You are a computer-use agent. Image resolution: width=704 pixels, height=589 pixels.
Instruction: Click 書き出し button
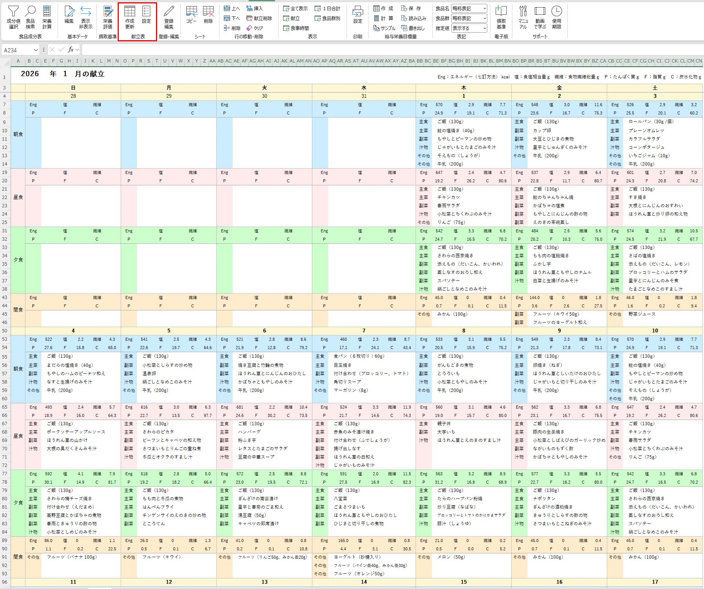point(413,28)
